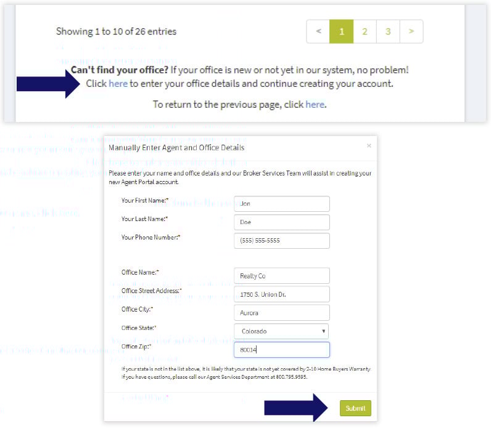
Task: Click the blue arrow pointing to Submit
Action: (x=298, y=408)
